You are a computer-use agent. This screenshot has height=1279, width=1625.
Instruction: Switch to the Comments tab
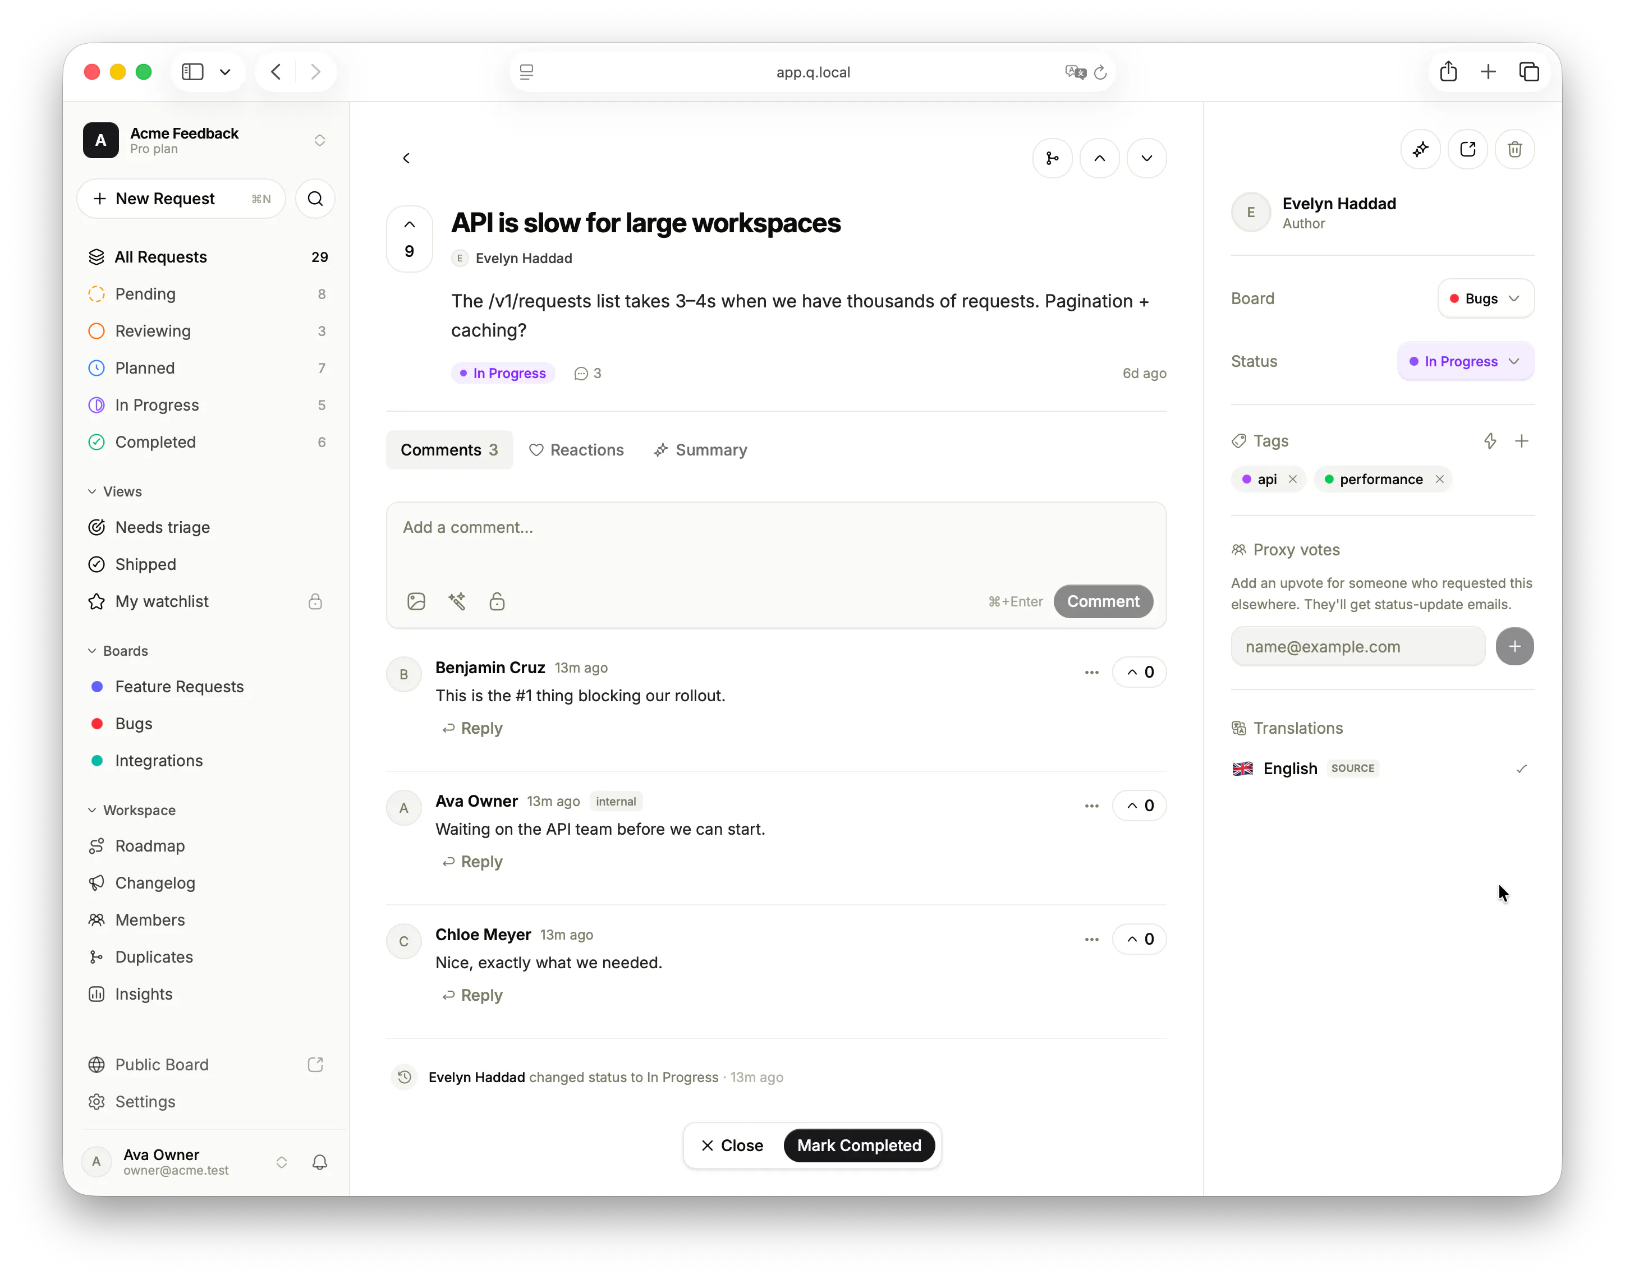pyautogui.click(x=449, y=450)
